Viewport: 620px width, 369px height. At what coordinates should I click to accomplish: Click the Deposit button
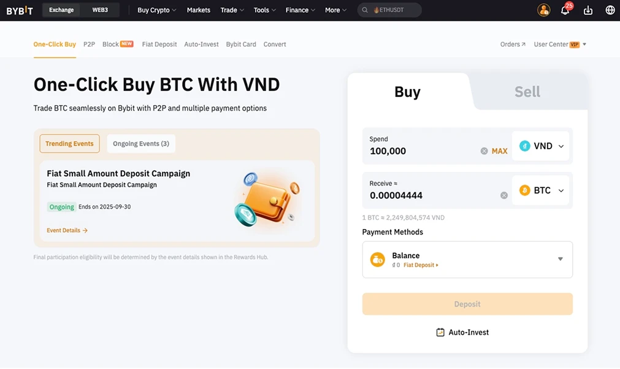coord(467,304)
